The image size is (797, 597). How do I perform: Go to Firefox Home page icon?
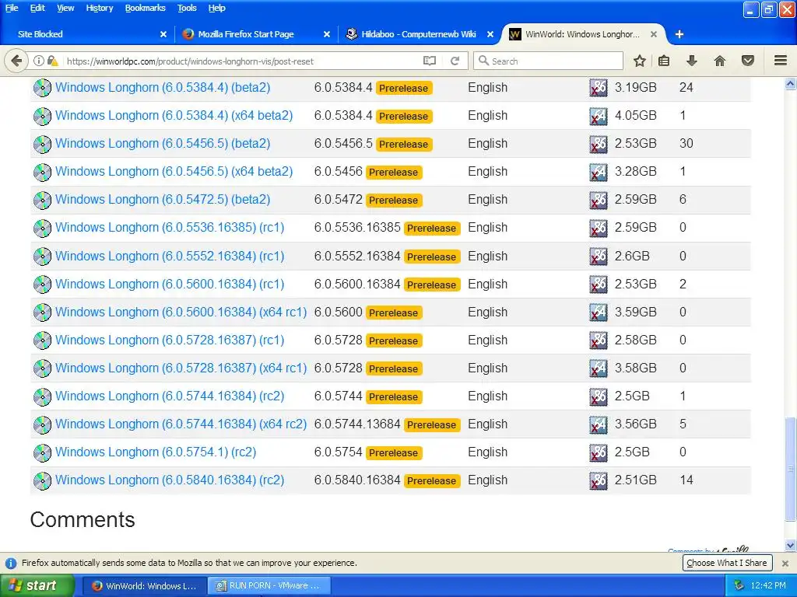(720, 61)
